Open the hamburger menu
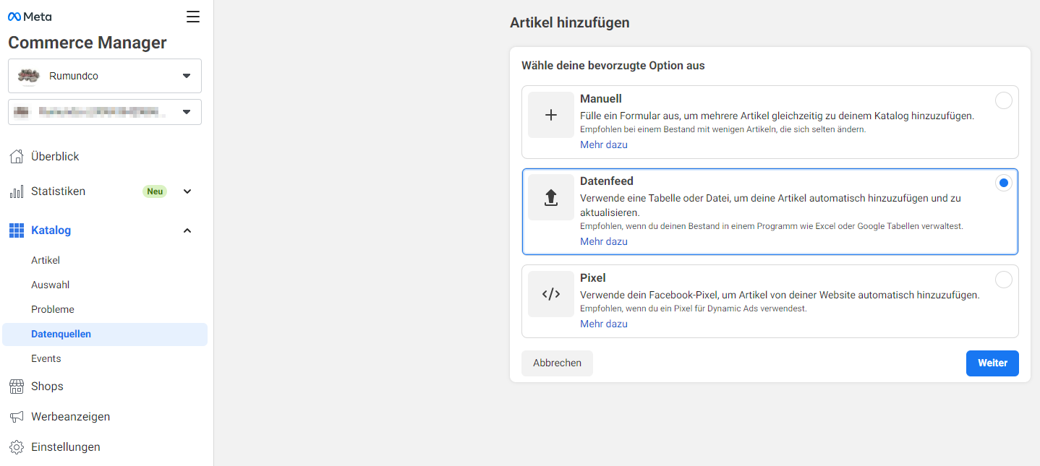This screenshot has height=466, width=1040. pos(192,16)
